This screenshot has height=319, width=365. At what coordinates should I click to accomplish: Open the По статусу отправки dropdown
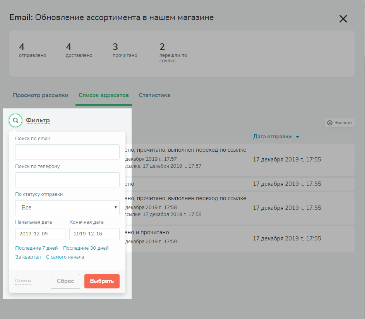(x=67, y=208)
